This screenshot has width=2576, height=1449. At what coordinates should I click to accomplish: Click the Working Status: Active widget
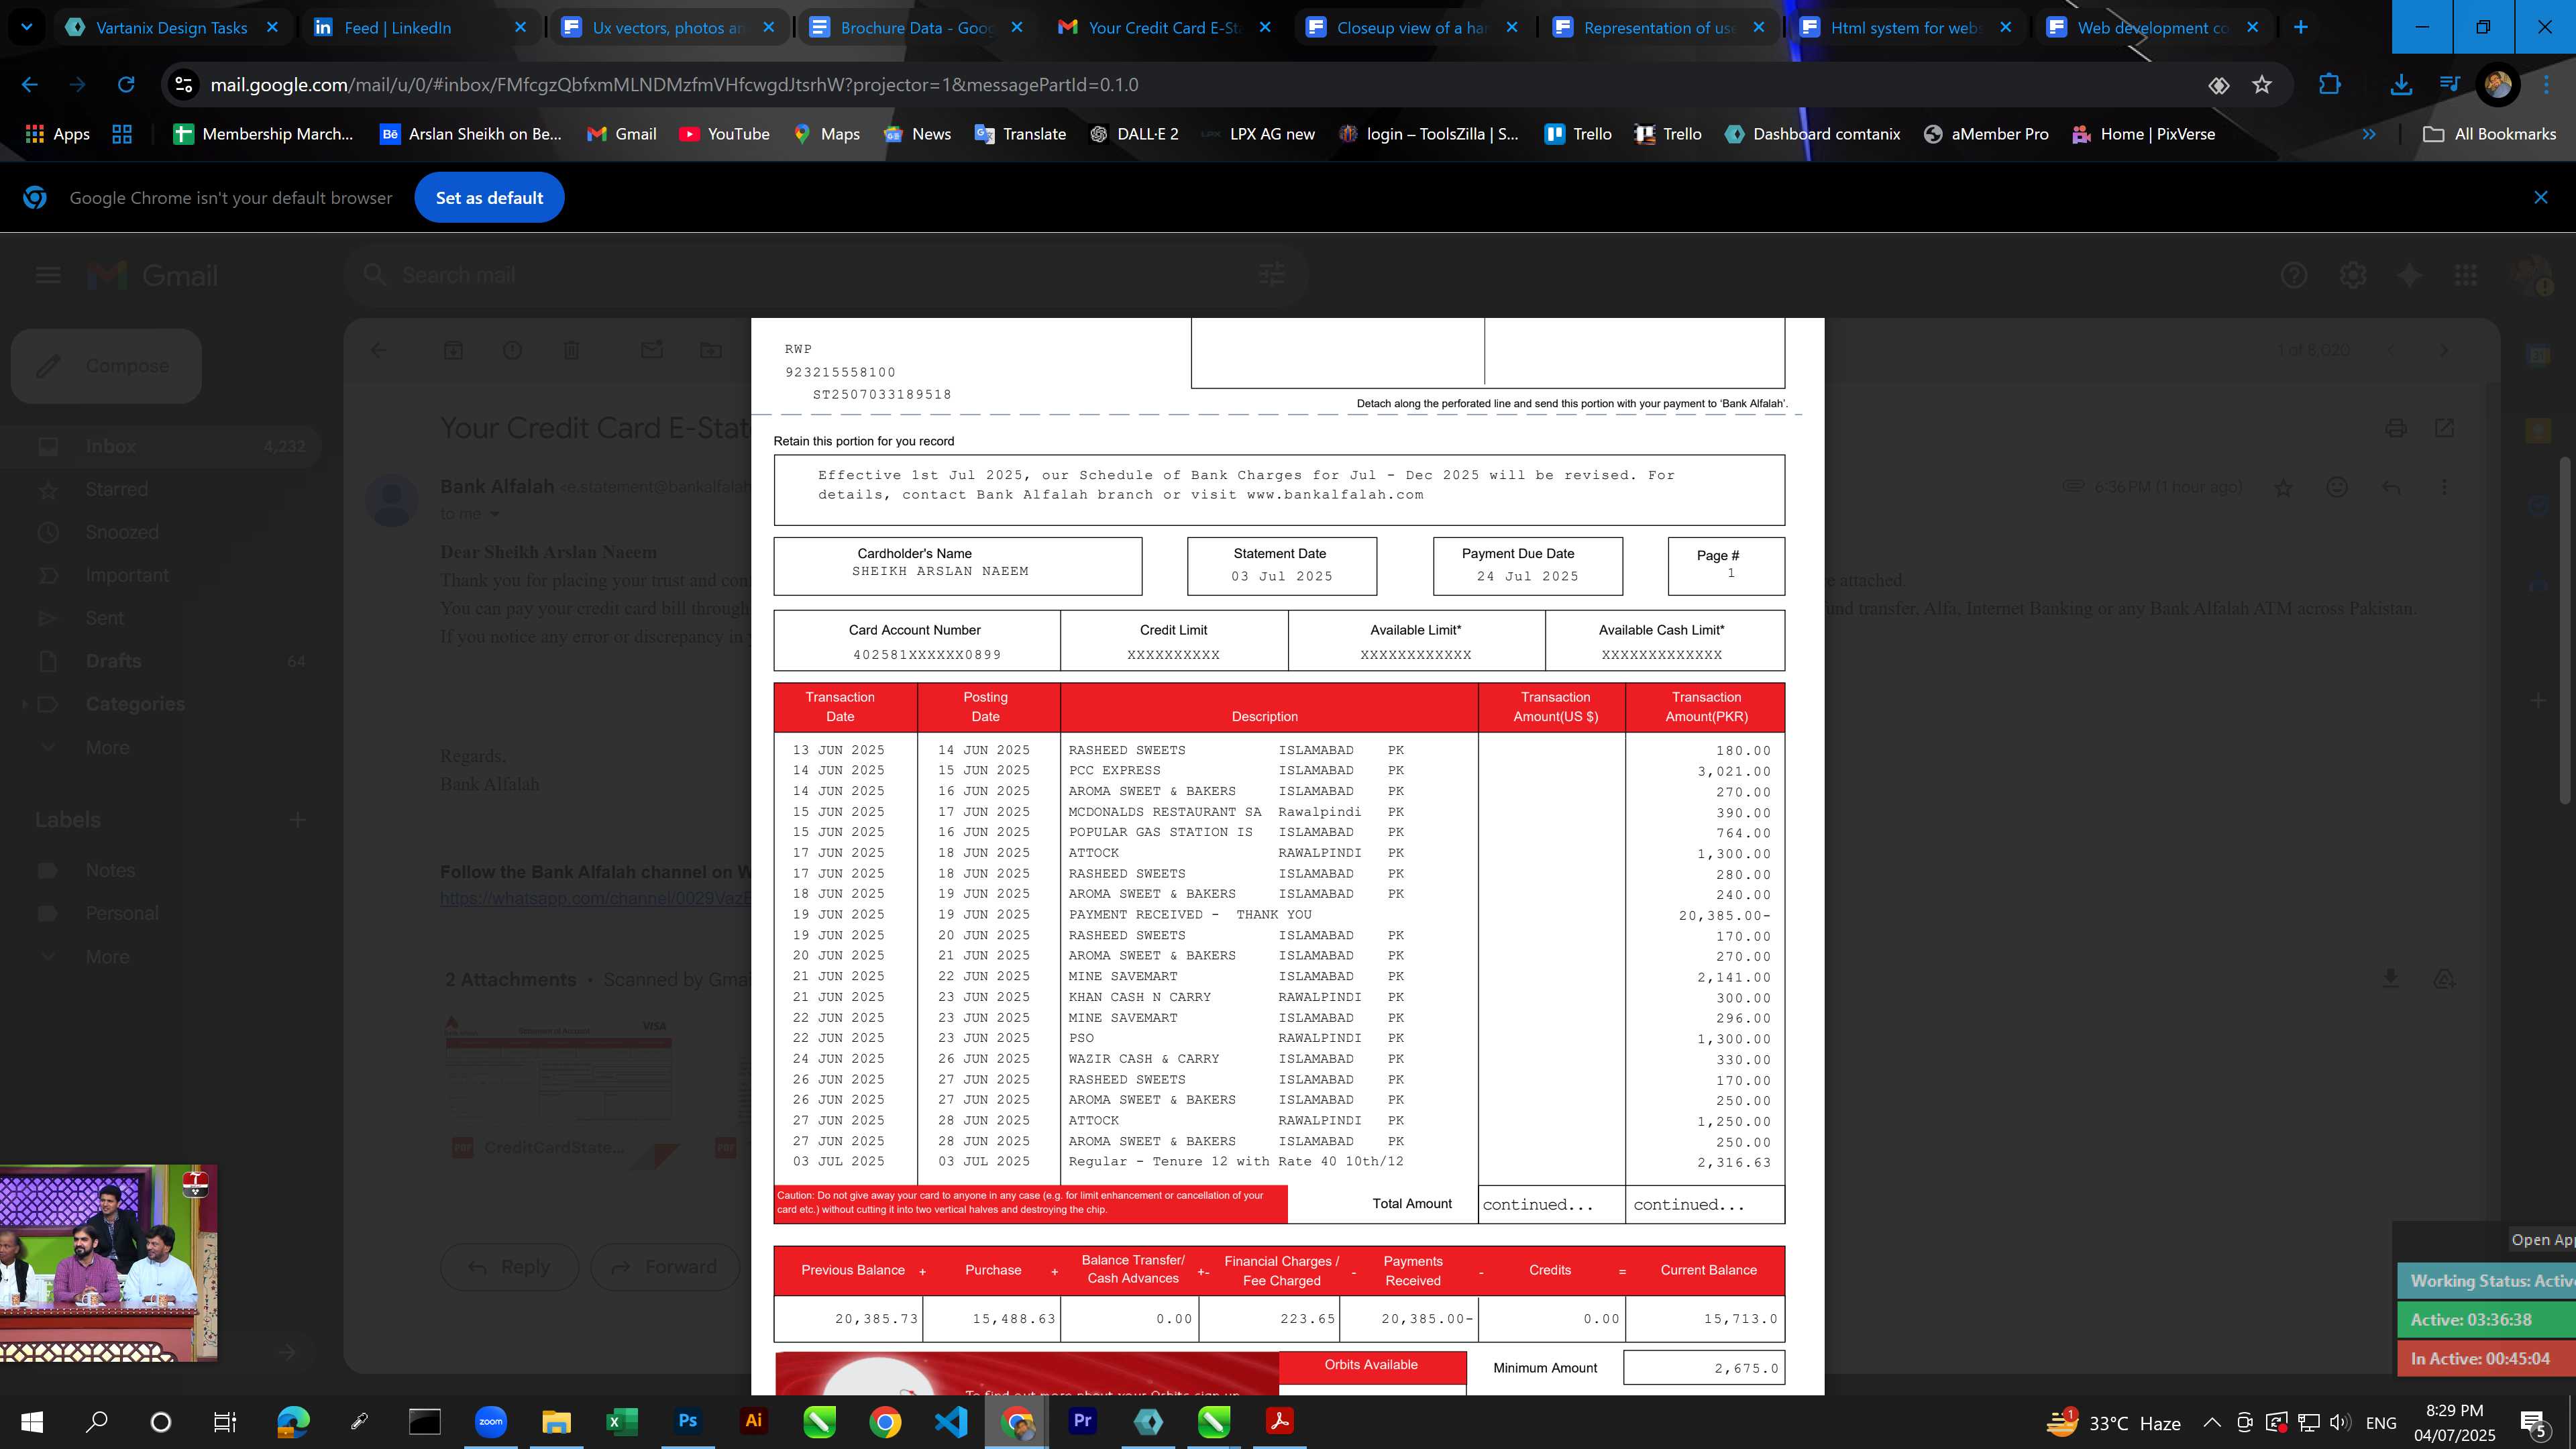2486,1281
